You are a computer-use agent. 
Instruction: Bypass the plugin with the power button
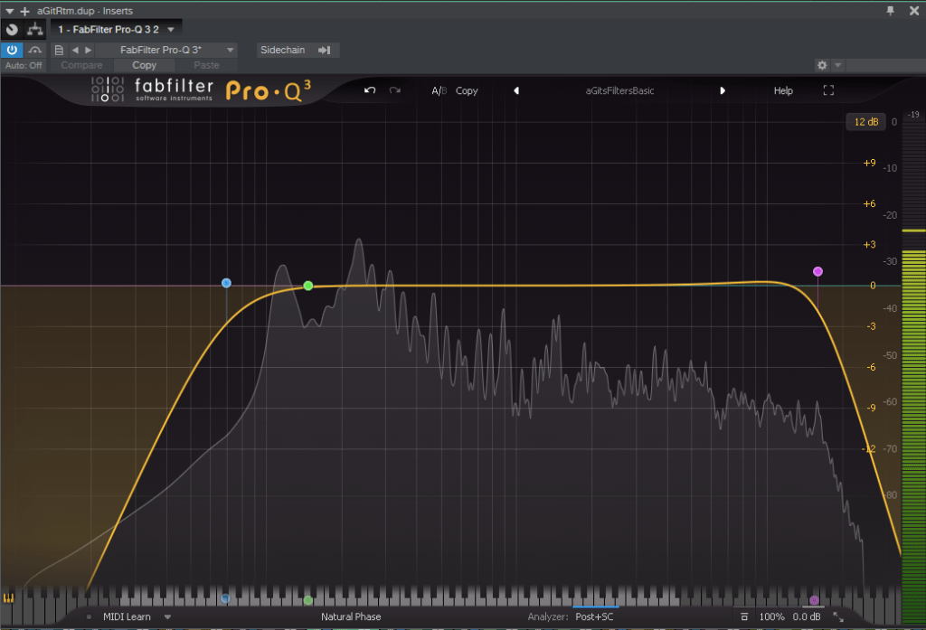pos(13,50)
